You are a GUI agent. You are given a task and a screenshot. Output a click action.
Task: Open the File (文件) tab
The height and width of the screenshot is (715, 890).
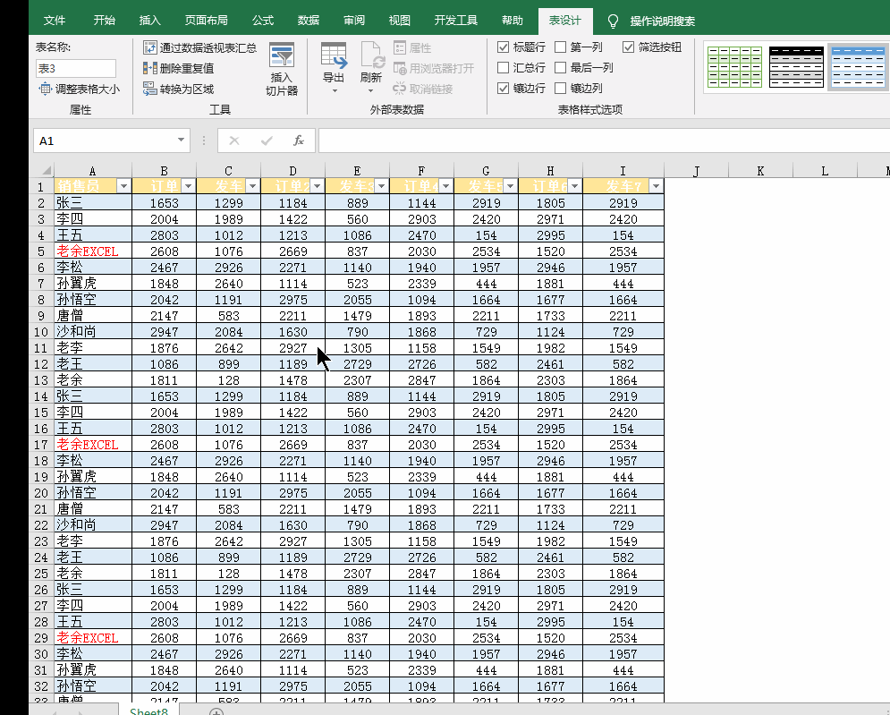pos(55,21)
